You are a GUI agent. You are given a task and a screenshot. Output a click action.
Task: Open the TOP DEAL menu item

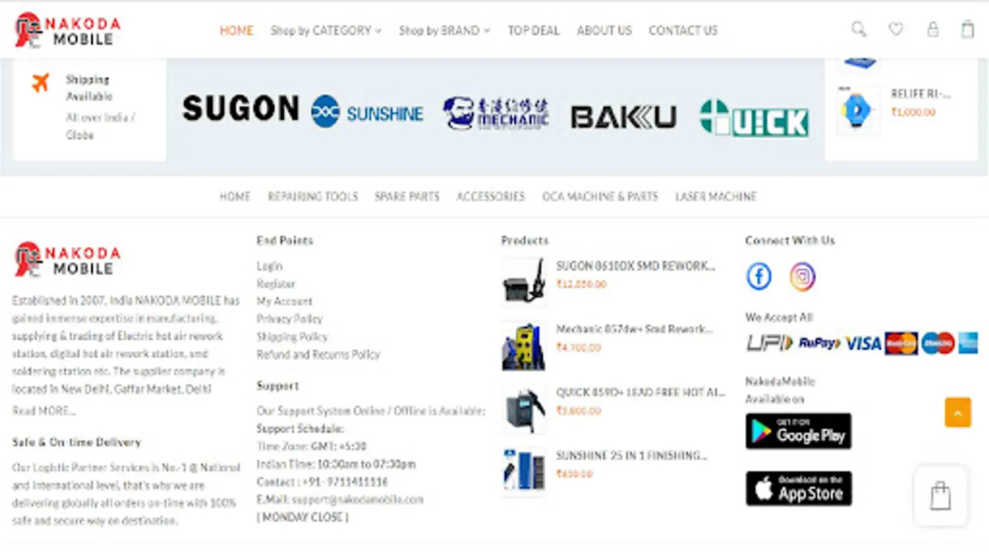(x=533, y=30)
